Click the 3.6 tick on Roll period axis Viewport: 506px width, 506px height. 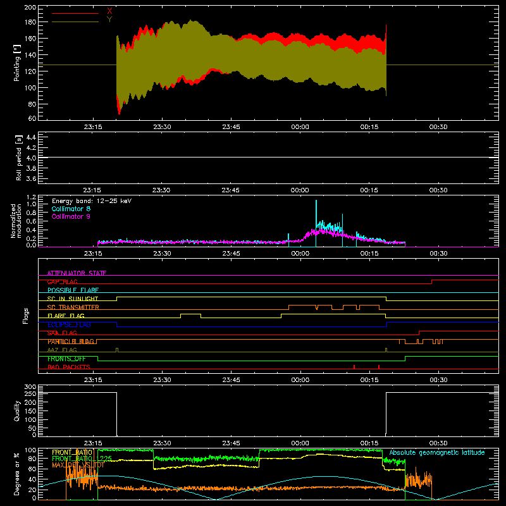(31, 179)
